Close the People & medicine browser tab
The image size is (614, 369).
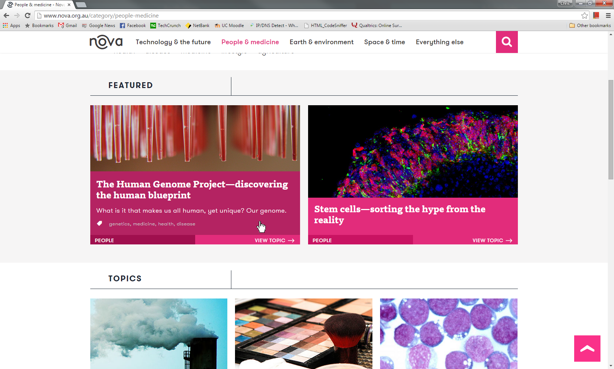(69, 5)
